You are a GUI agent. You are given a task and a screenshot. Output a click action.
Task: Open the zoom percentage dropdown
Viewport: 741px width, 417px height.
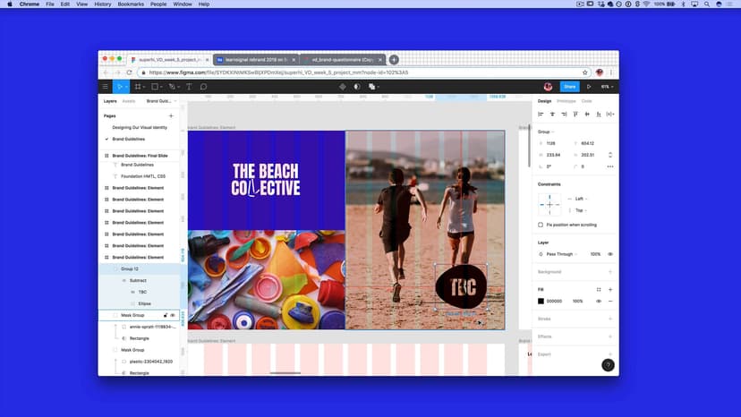pyautogui.click(x=606, y=87)
